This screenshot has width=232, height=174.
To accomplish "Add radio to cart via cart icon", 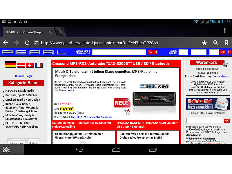I will (x=127, y=112).
